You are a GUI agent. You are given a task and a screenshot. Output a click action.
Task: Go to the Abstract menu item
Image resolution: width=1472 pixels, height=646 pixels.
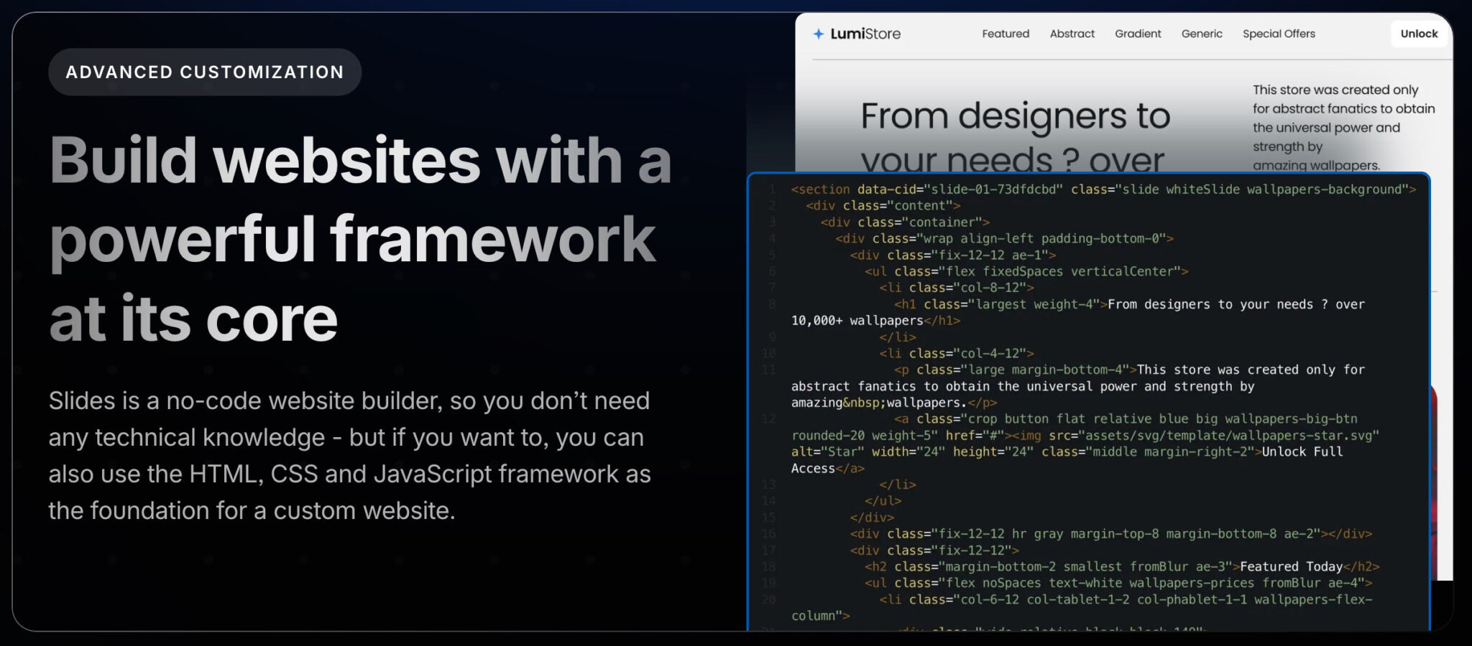pos(1072,34)
